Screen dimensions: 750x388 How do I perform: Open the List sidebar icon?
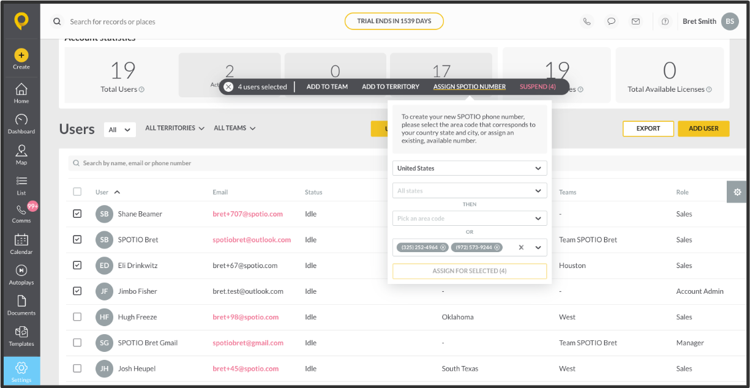tap(21, 185)
